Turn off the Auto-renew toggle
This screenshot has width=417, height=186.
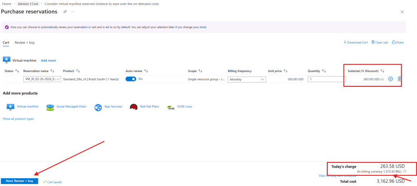tap(131, 79)
